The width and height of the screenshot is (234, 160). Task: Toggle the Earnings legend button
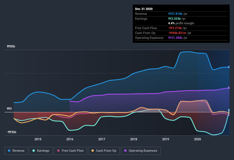[41, 151]
